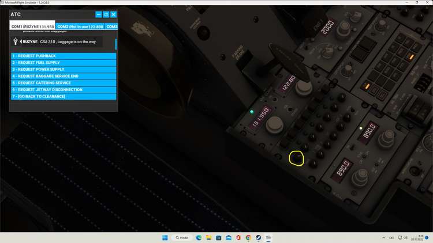Open File Explorer from the taskbar
The width and height of the screenshot is (433, 243).
[x=209, y=237]
